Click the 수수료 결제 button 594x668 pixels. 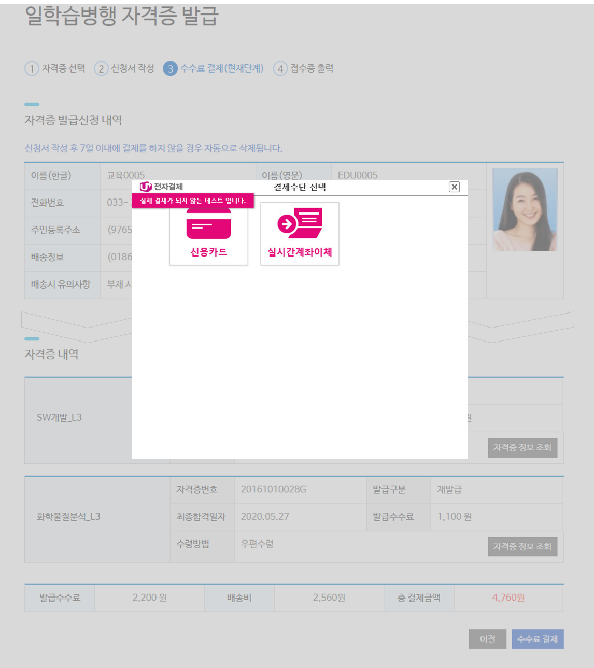coord(538,639)
